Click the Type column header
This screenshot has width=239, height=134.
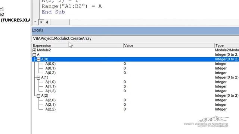(227, 45)
